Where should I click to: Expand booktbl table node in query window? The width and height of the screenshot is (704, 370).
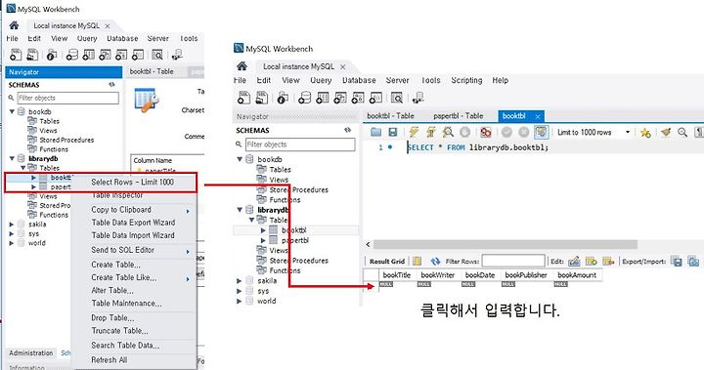(263, 230)
